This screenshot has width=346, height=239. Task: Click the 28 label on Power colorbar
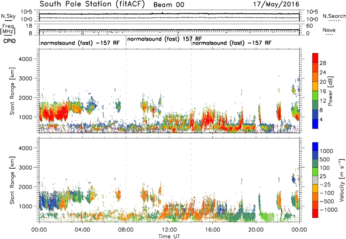[x=323, y=63]
